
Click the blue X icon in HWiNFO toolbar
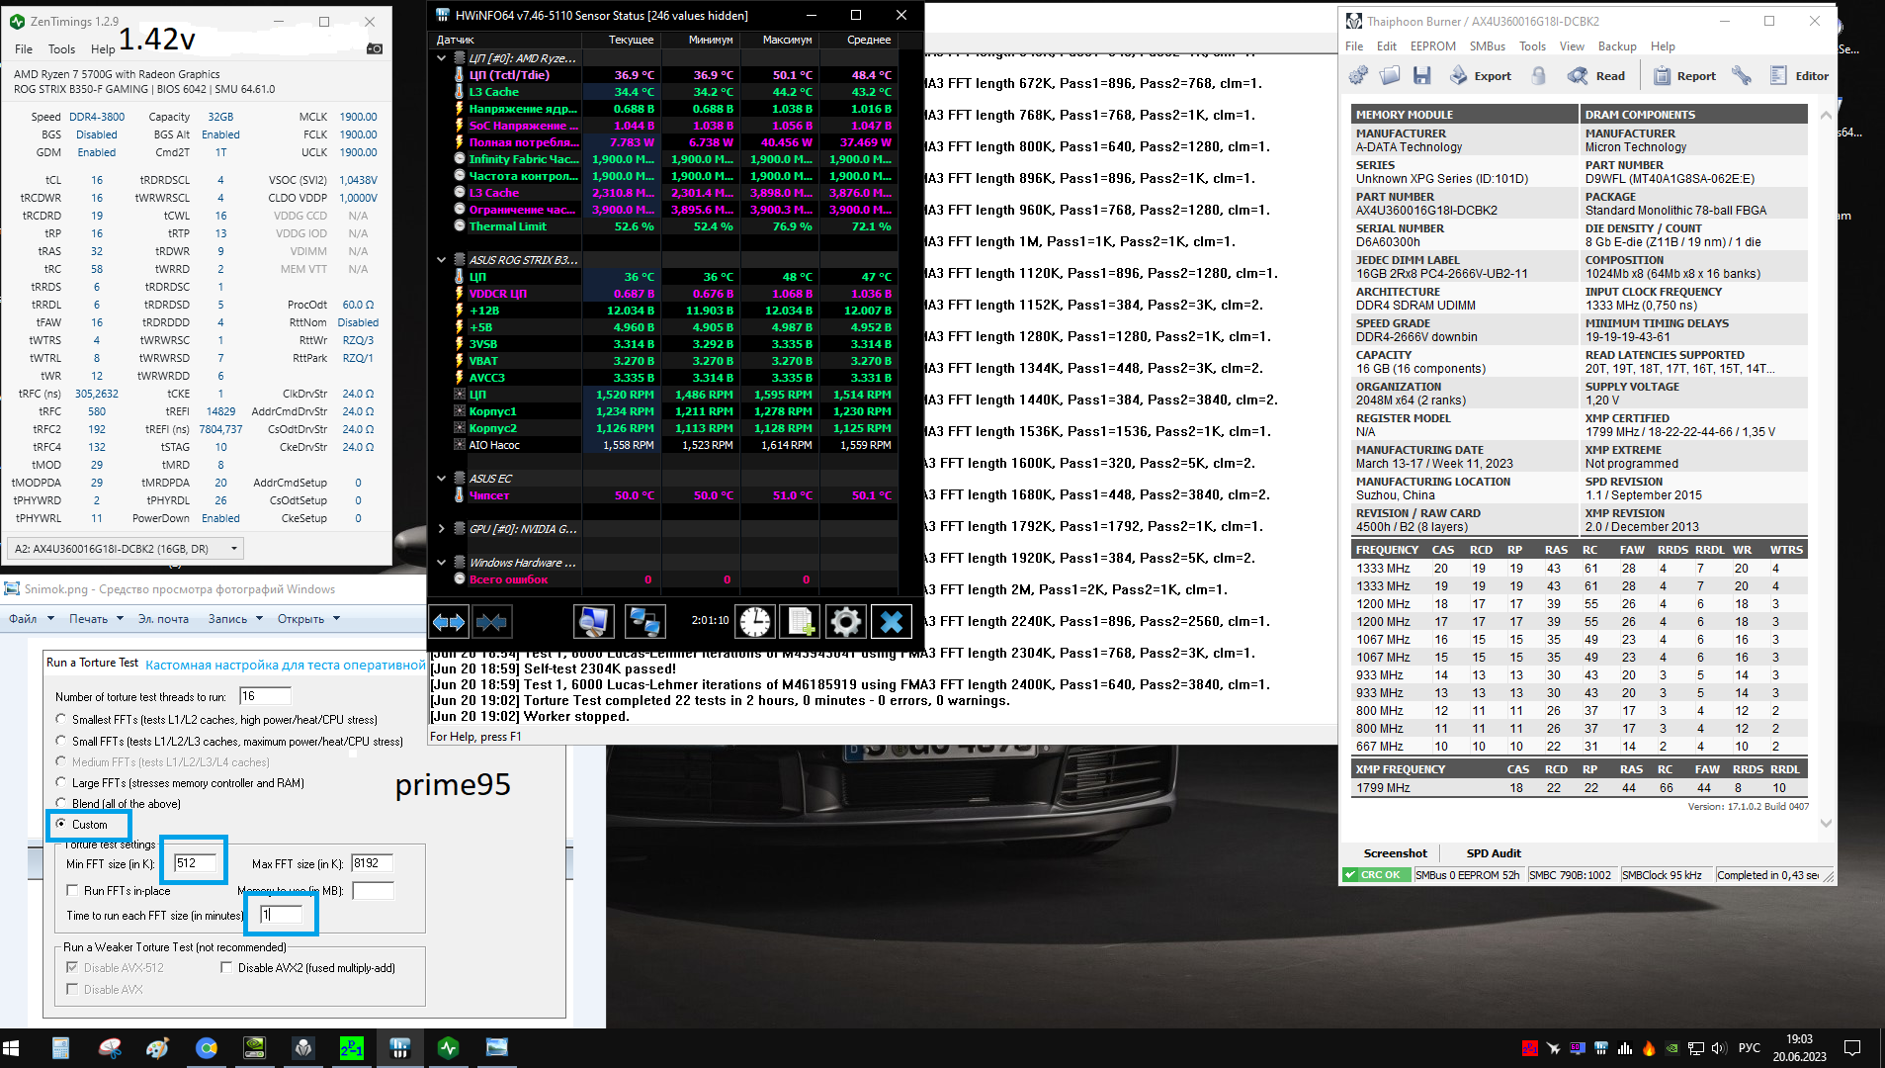coord(891,621)
